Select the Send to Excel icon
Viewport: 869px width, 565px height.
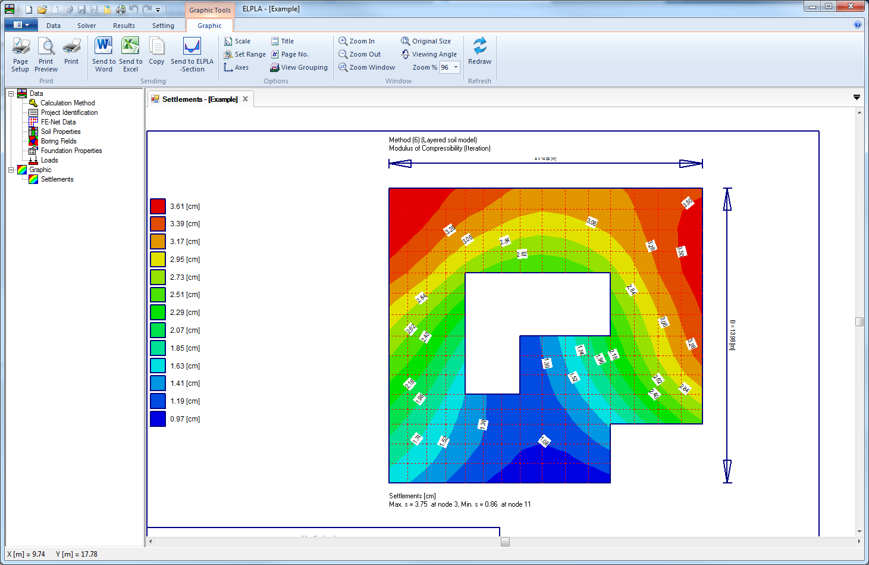(x=130, y=54)
